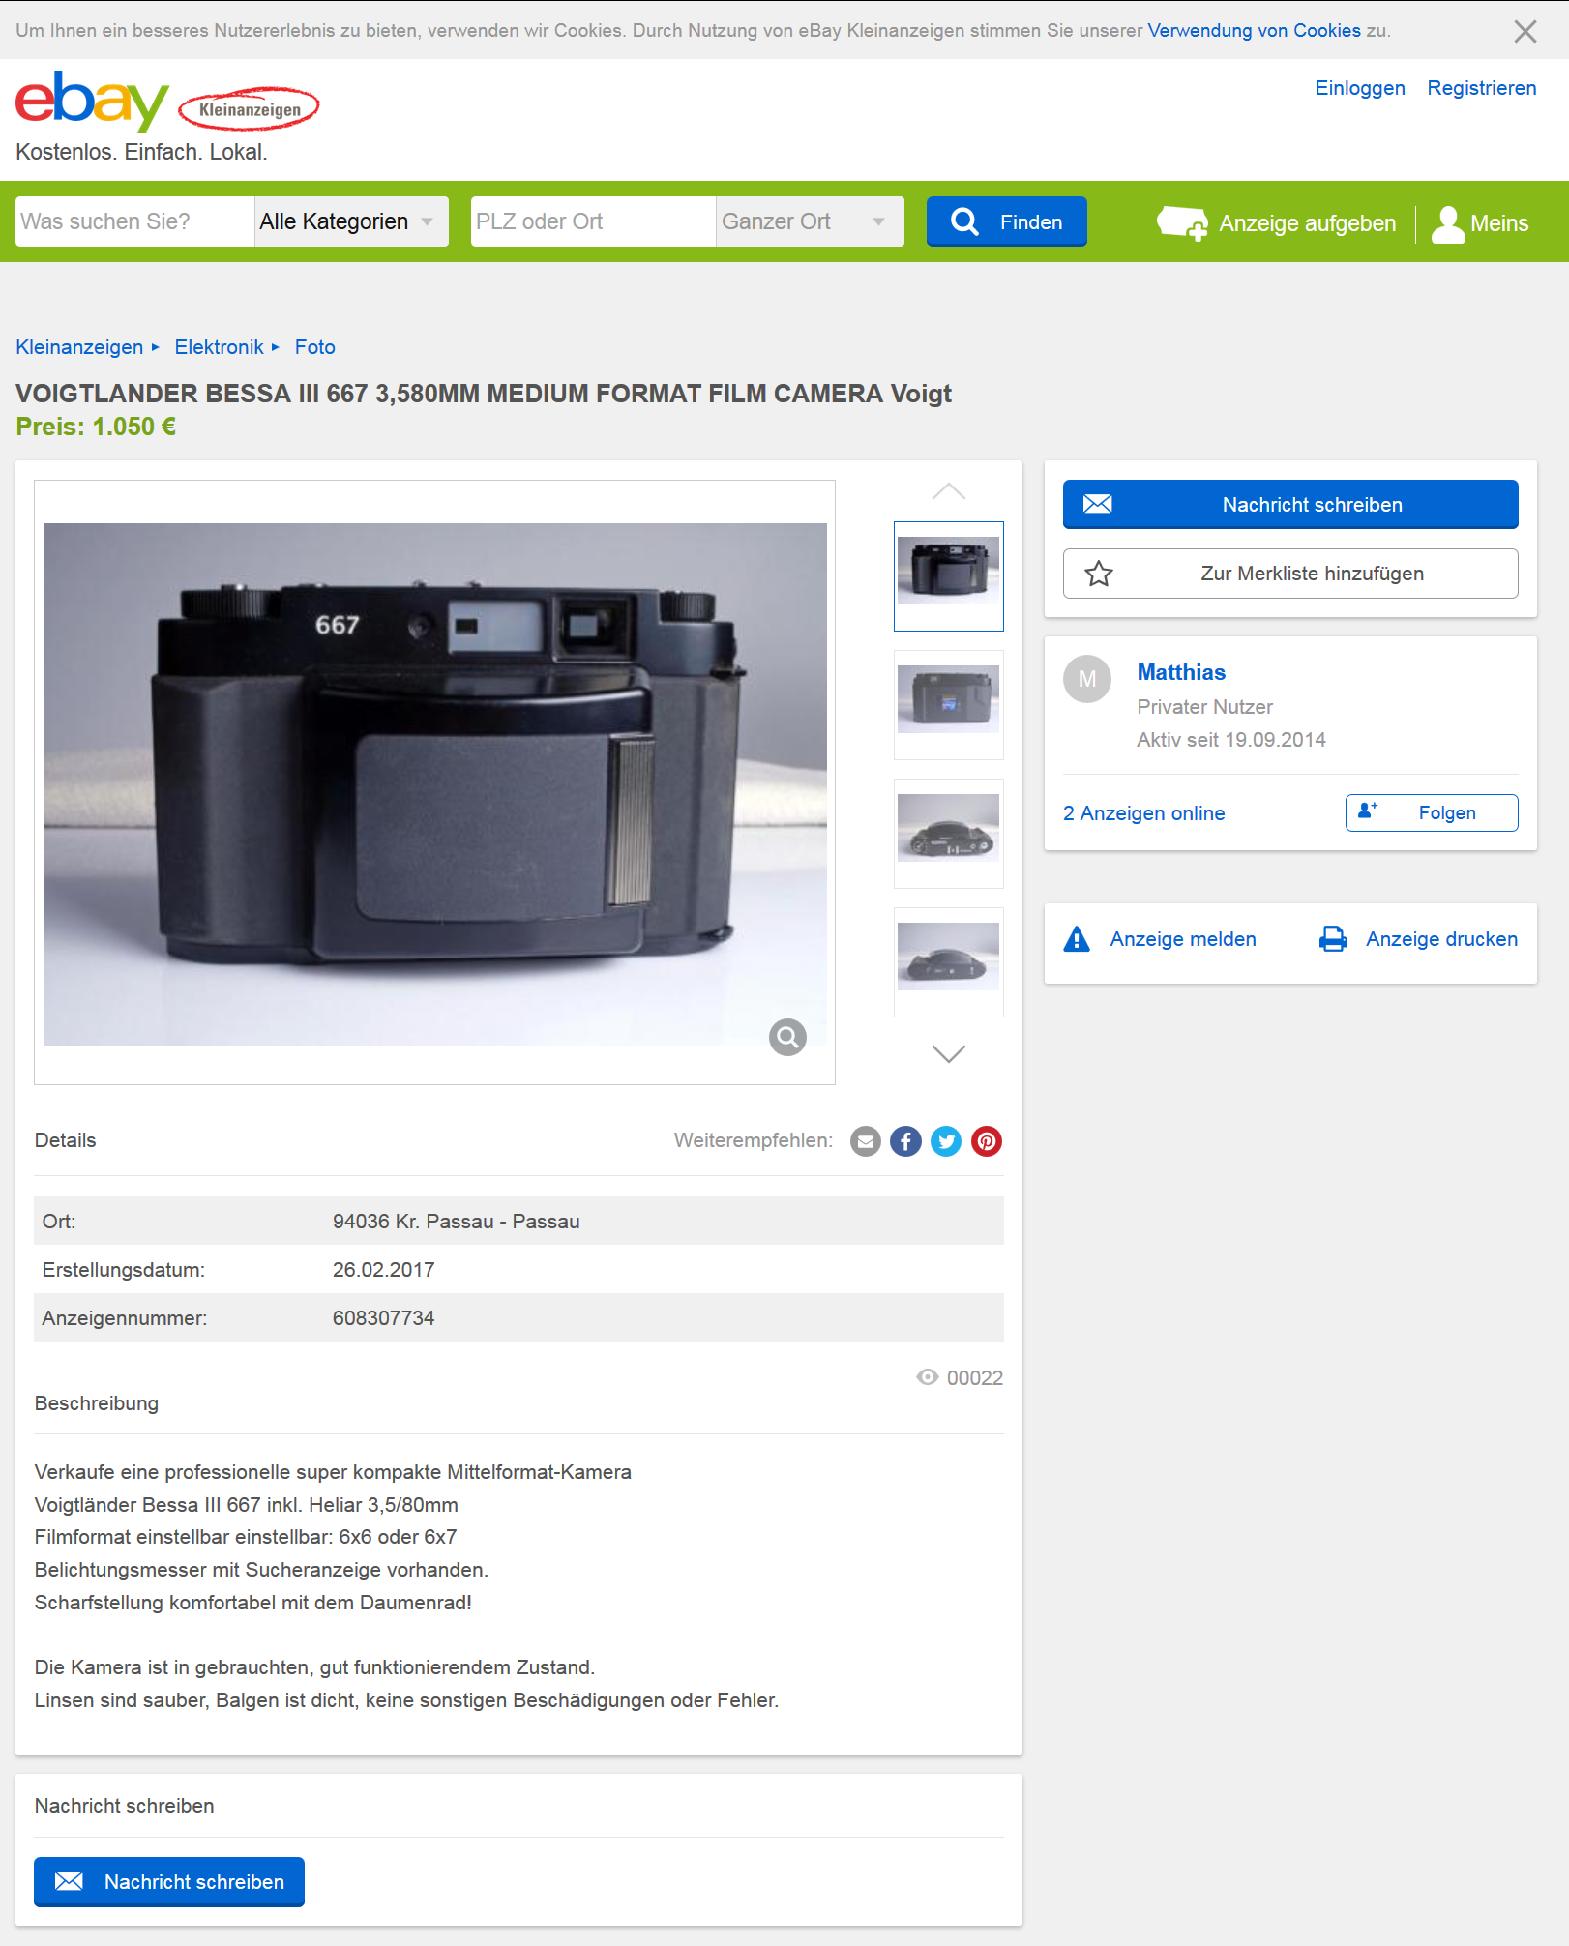Click Anzeige drucken link
This screenshot has height=1946, width=1569.
[x=1418, y=939]
